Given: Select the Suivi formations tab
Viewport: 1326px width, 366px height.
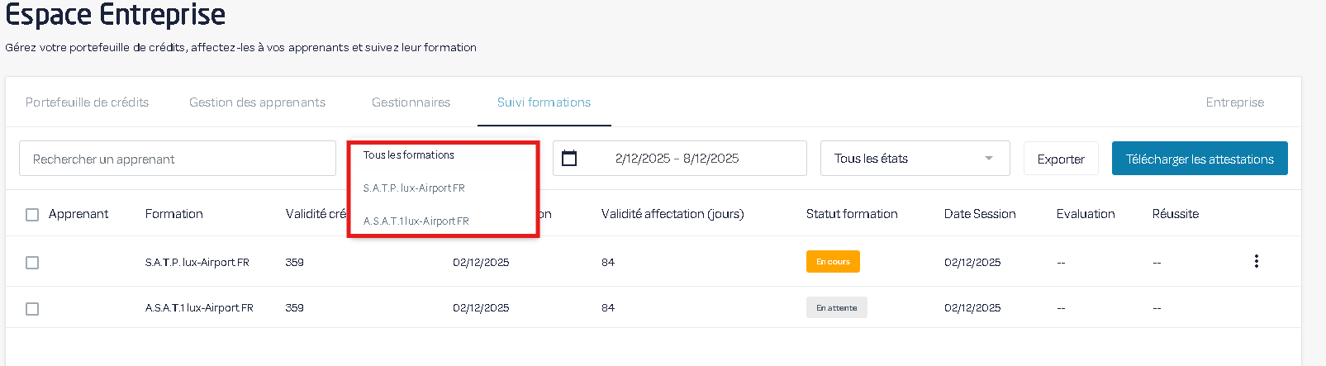Looking at the screenshot, I should (x=544, y=102).
